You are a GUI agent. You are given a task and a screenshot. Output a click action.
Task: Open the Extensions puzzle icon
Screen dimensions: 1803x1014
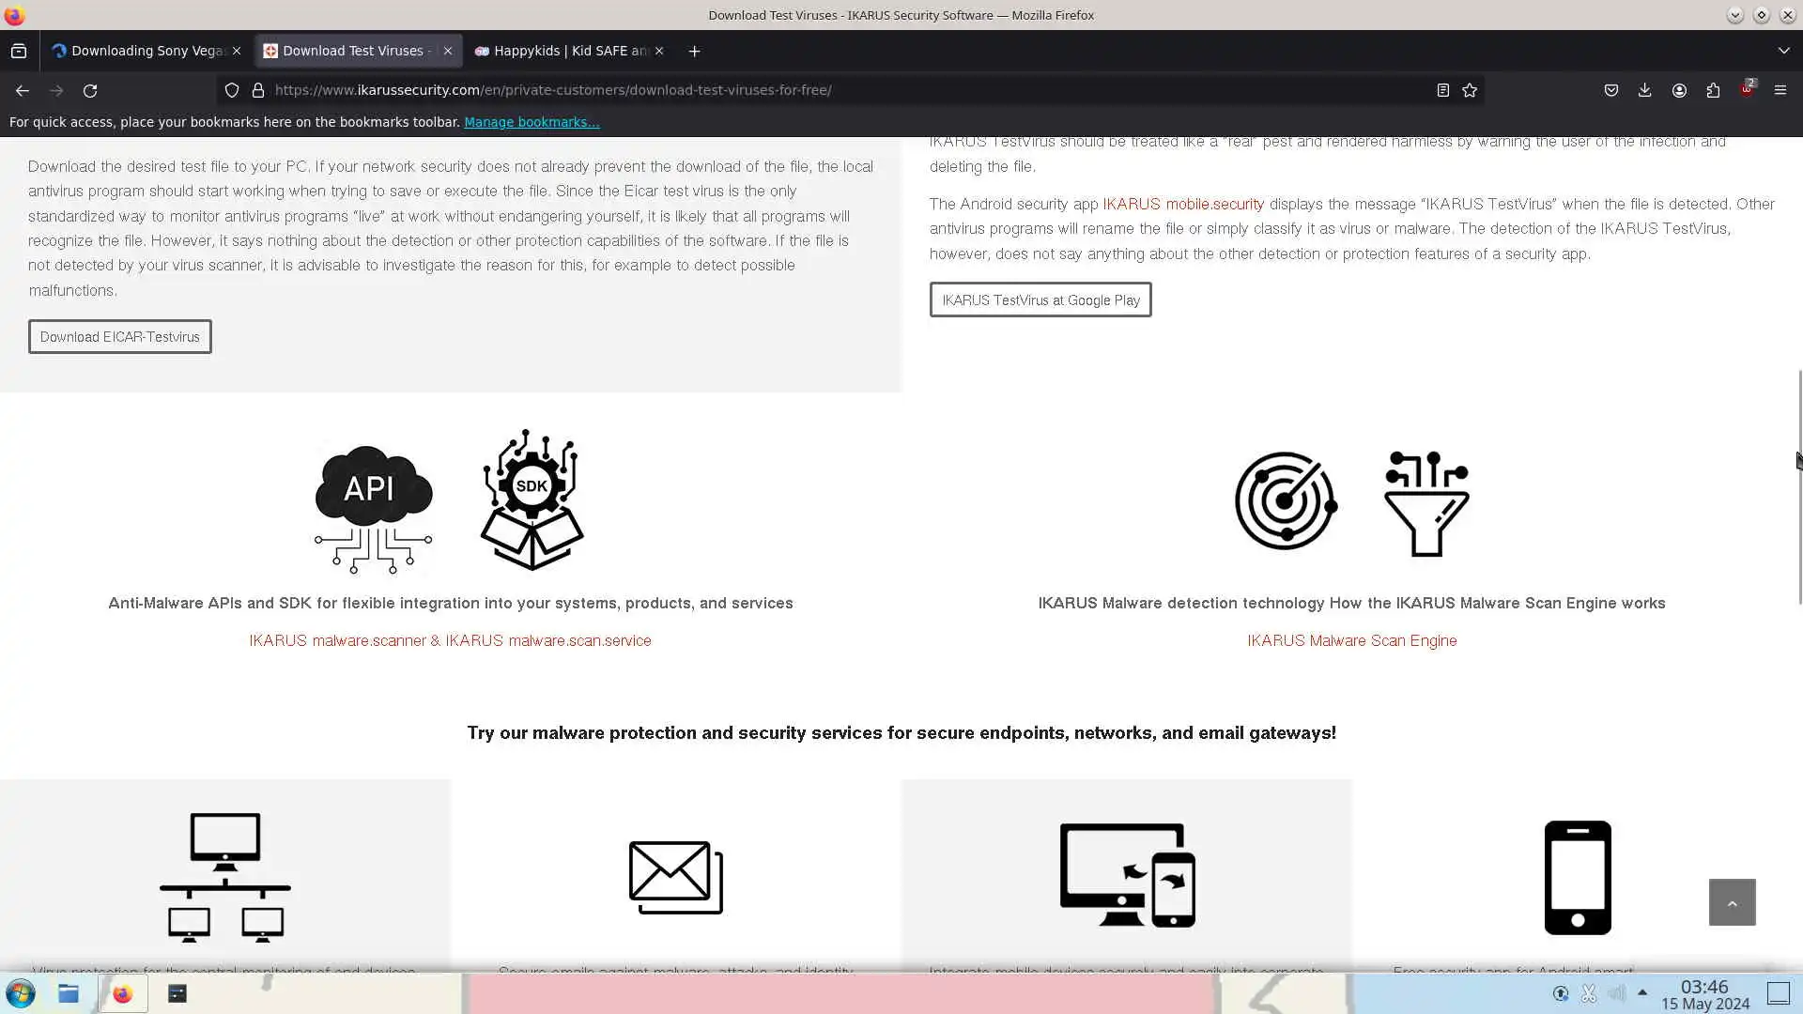(1713, 90)
